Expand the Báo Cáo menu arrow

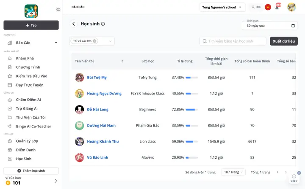coord(56,43)
